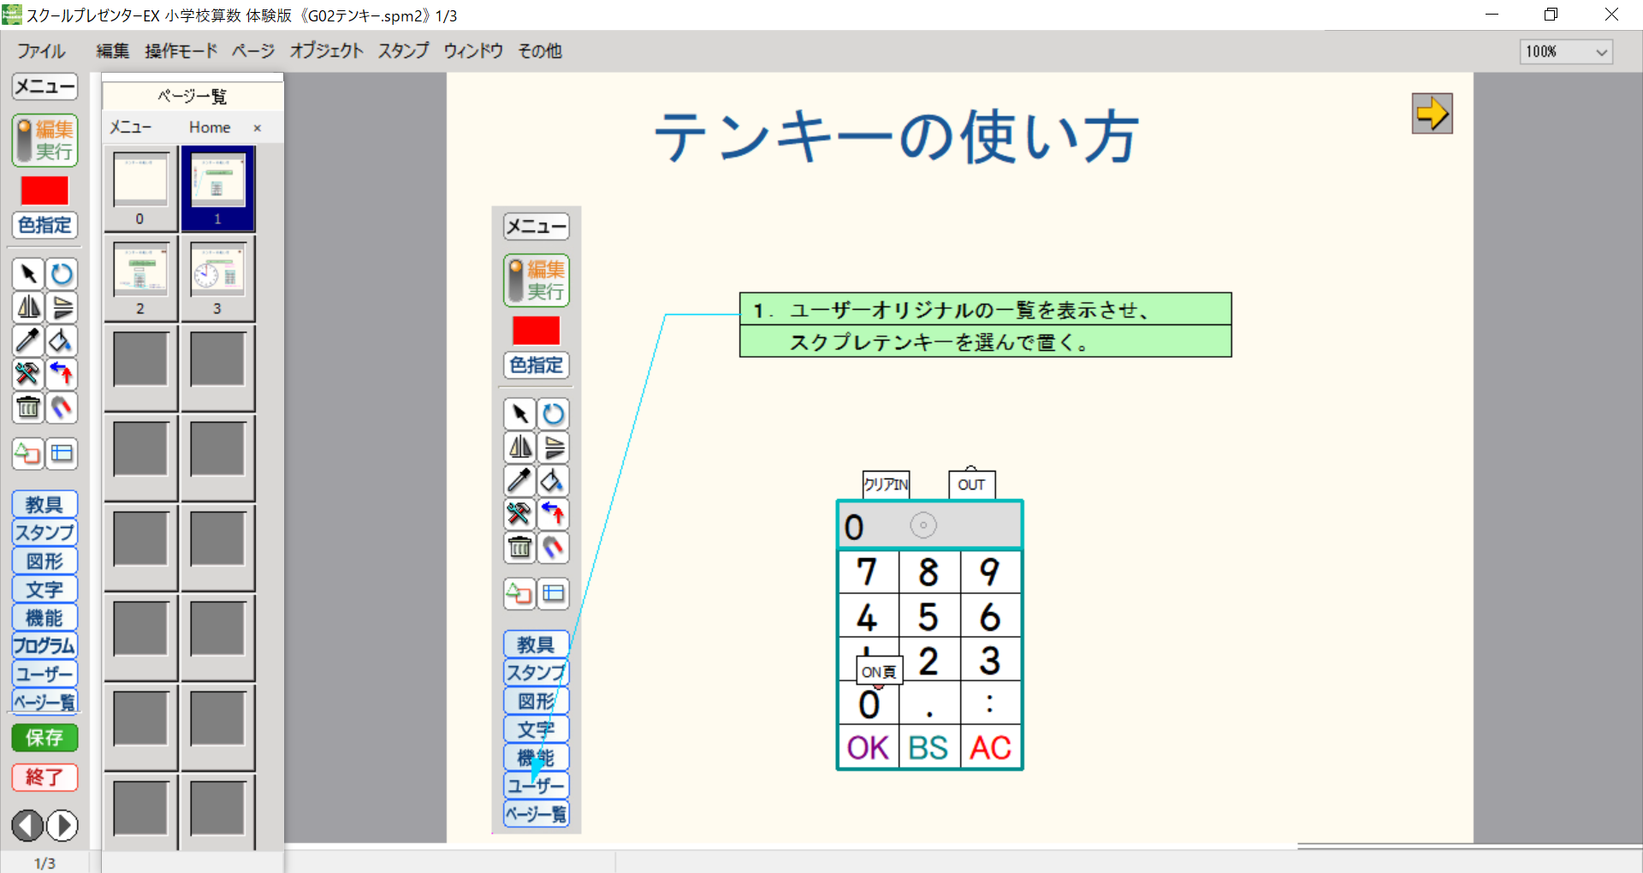The width and height of the screenshot is (1643, 873).
Task: Select page 2 thumbnail
Action: [x=140, y=279]
